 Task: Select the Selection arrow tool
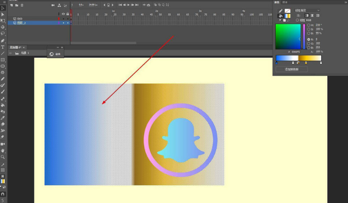[3, 8]
